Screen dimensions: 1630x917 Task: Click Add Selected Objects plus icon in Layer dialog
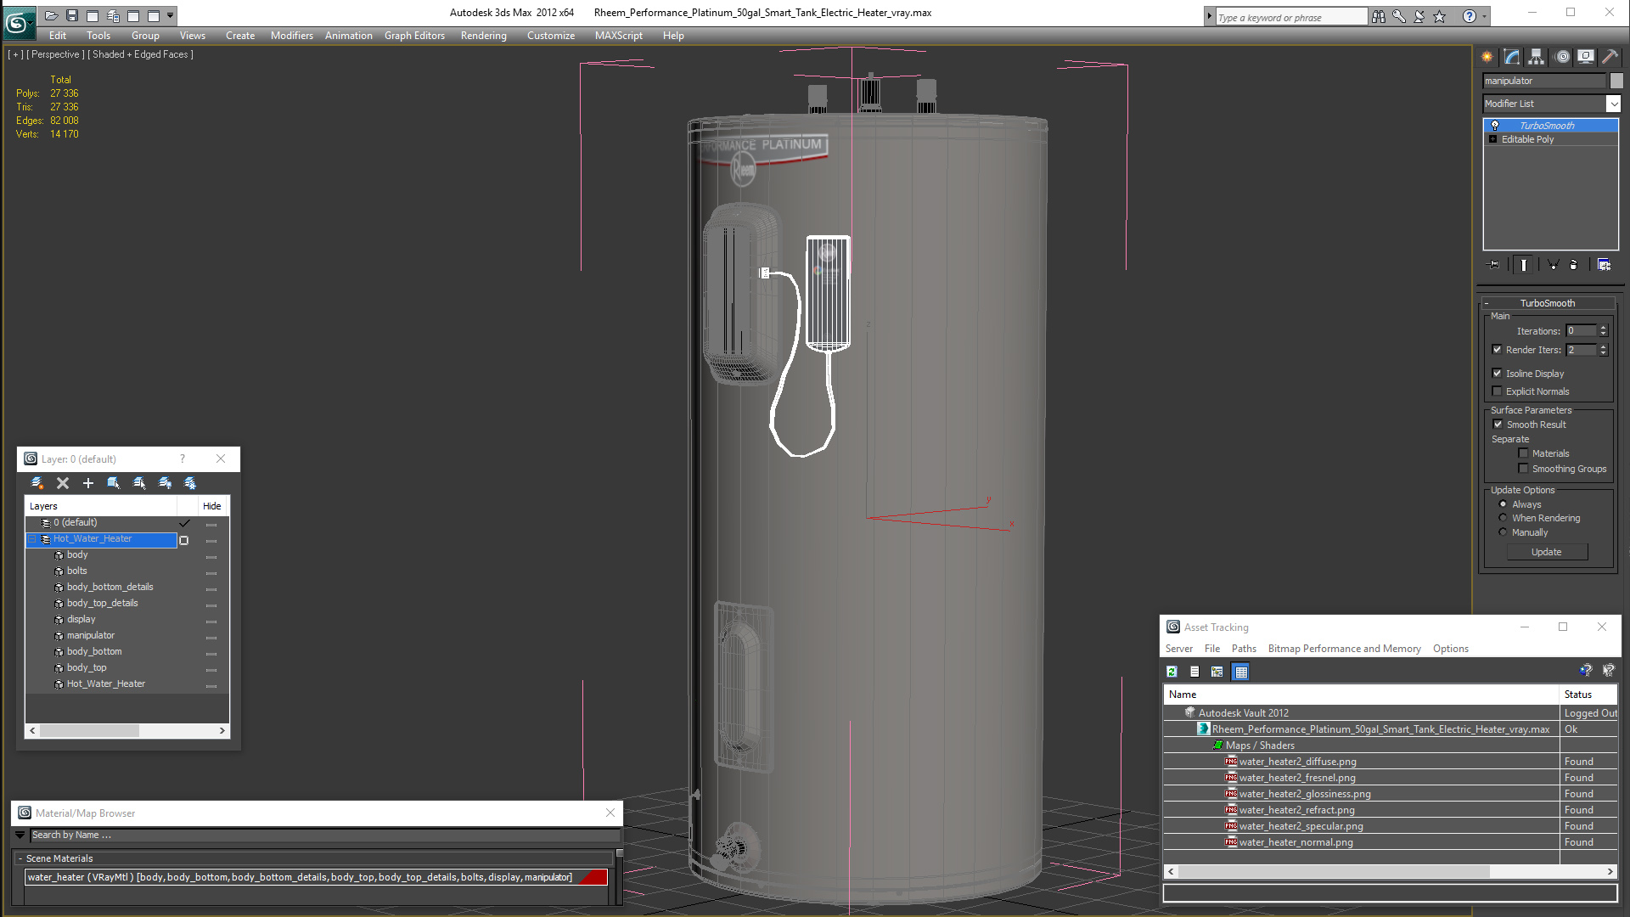(x=88, y=483)
